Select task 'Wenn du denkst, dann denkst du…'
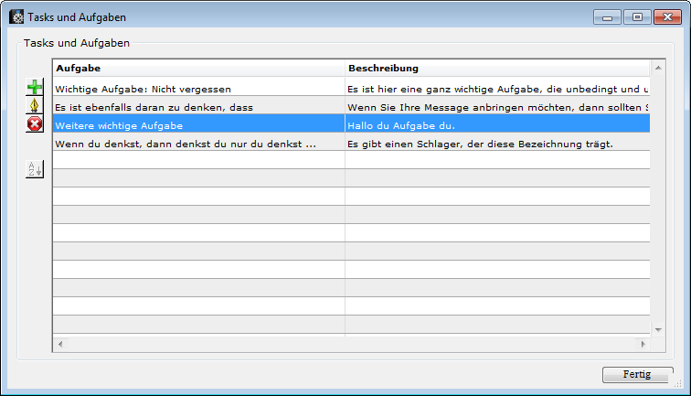 pyautogui.click(x=198, y=144)
